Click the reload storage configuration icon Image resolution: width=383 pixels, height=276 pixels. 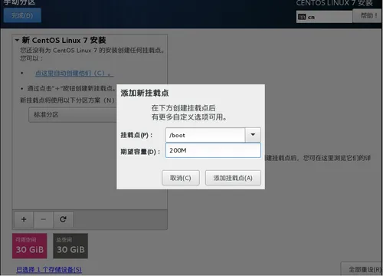point(63,219)
